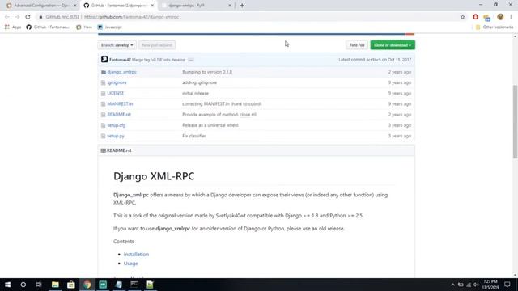Open the green PyCharm-like taskbar app

click(x=103, y=285)
